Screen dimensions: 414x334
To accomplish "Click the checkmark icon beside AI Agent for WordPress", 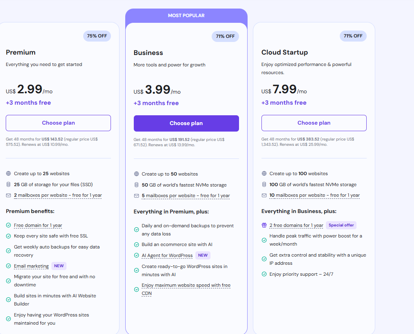I will (136, 255).
